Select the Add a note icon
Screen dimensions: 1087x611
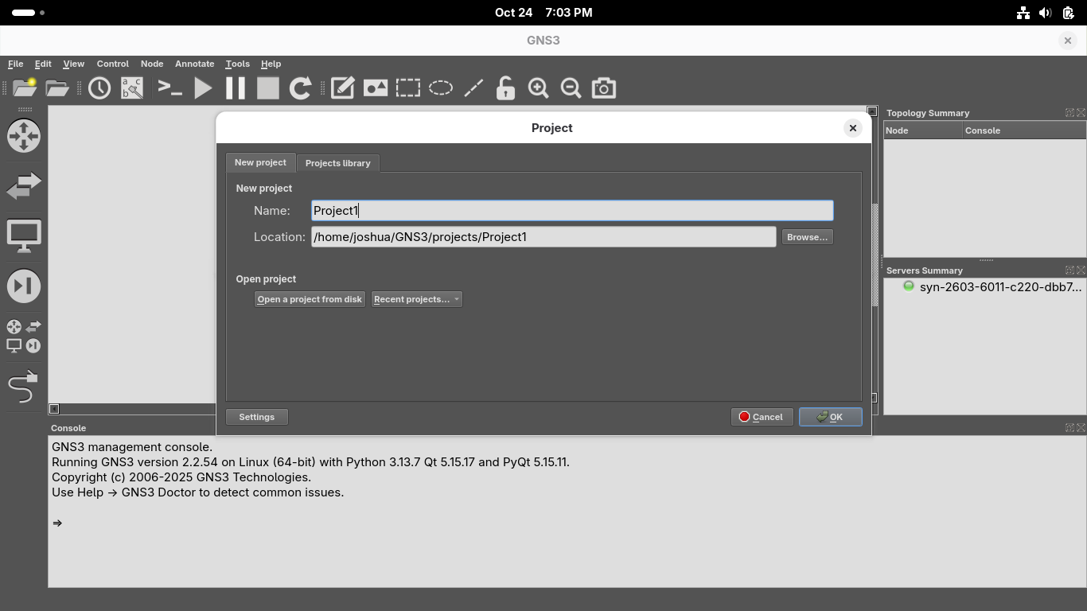(342, 88)
